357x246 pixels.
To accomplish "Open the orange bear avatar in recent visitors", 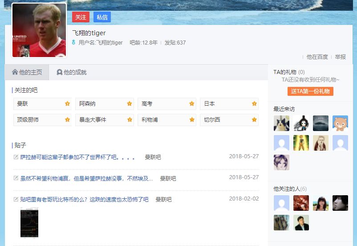I will pyautogui.click(x=340, y=123).
